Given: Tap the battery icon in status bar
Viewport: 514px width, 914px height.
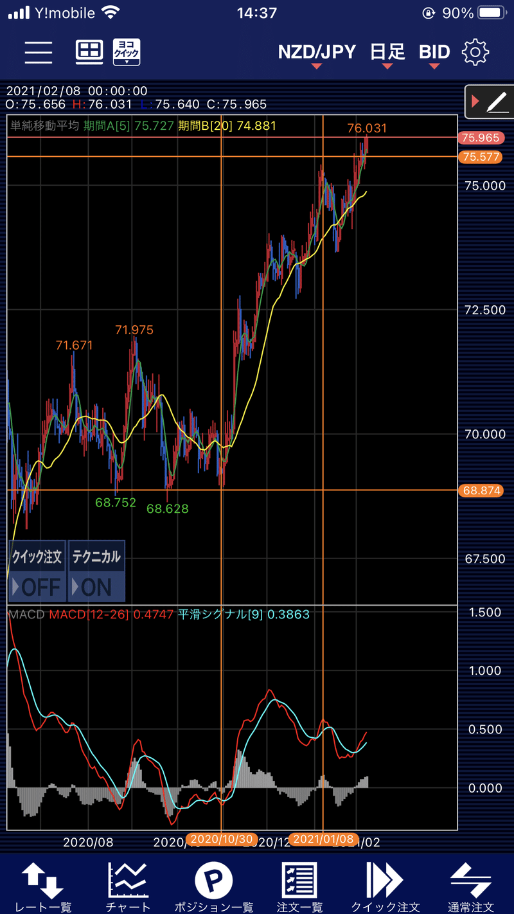Looking at the screenshot, I should tap(492, 13).
